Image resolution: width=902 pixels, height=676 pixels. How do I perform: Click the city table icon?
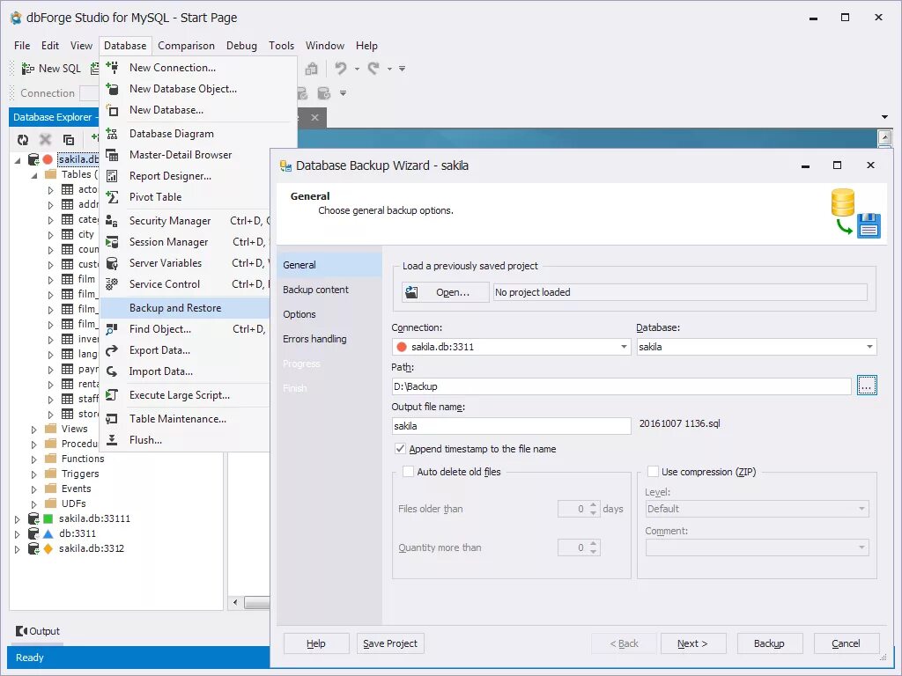(67, 234)
